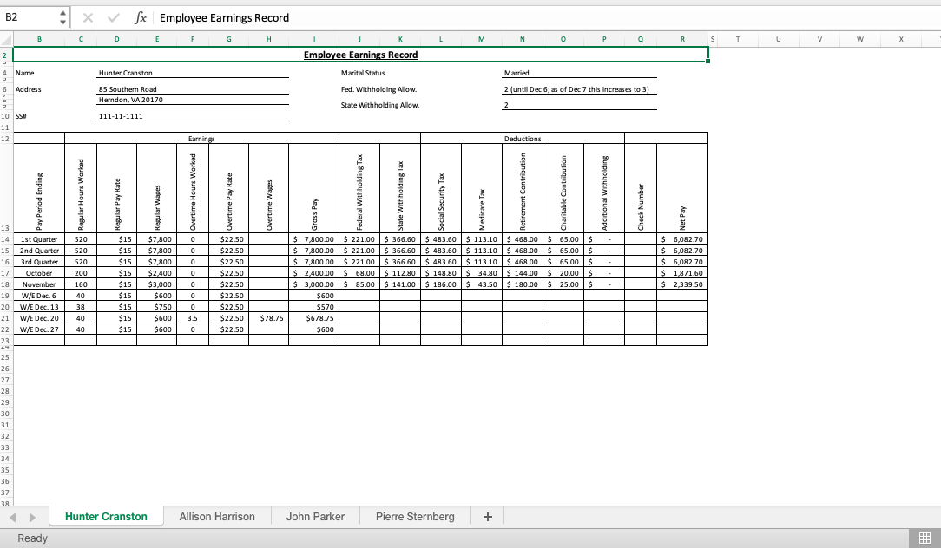This screenshot has height=548, width=941.
Task: Click regular wages $750 cell
Action: tap(156, 307)
